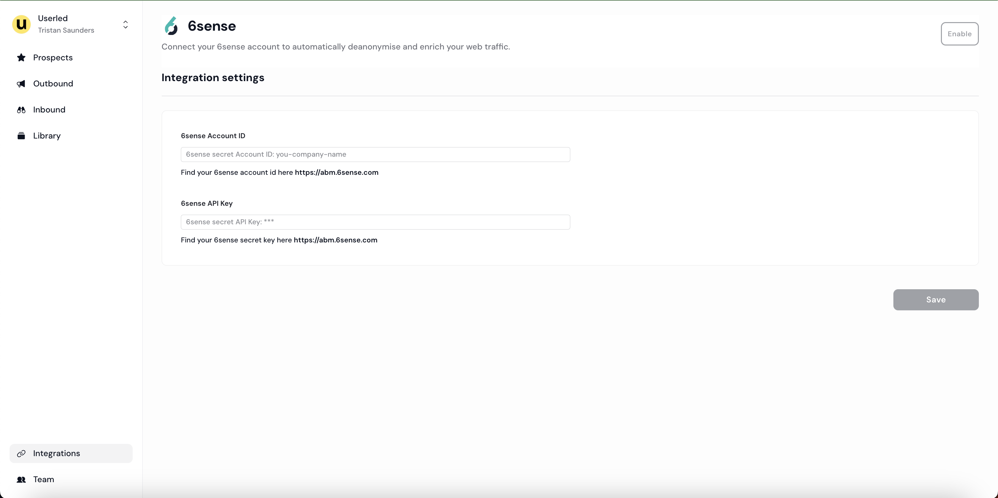Go to the Outbound section
The width and height of the screenshot is (998, 498).
click(53, 84)
